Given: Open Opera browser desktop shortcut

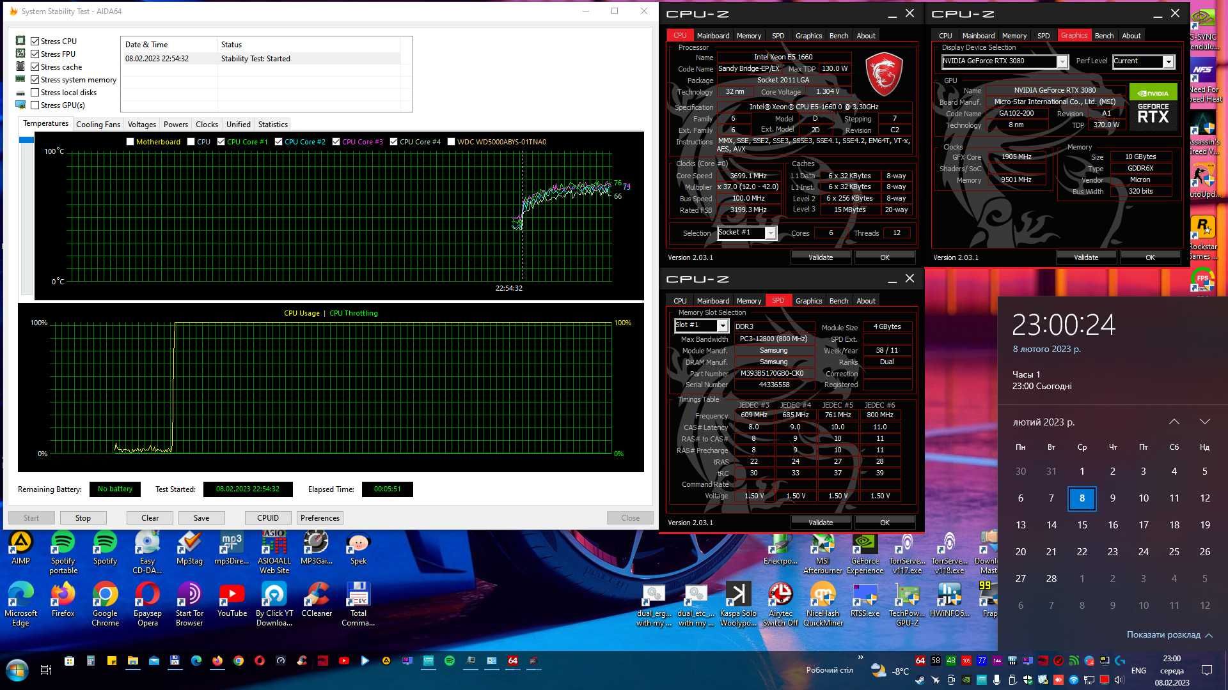Looking at the screenshot, I should tap(147, 604).
